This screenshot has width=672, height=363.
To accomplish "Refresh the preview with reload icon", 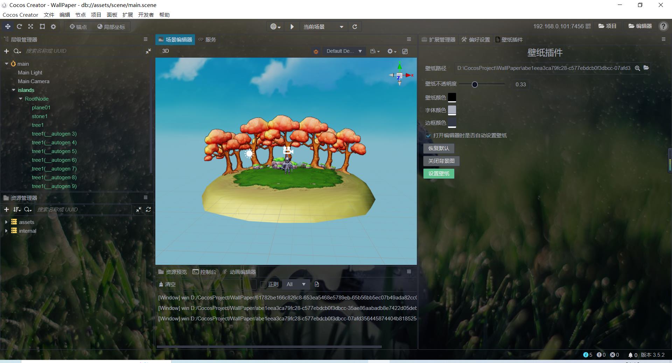I will click(x=355, y=27).
